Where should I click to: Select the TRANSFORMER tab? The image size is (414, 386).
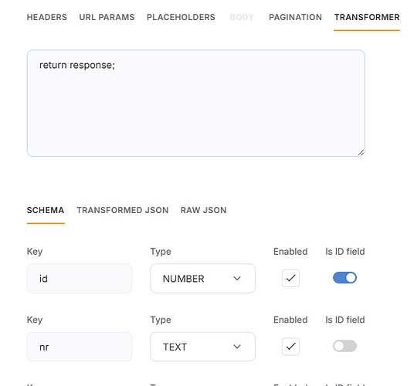367,17
